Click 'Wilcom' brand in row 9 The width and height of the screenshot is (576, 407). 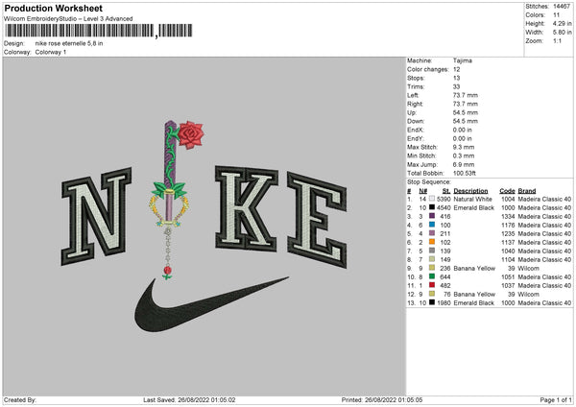[528, 268]
